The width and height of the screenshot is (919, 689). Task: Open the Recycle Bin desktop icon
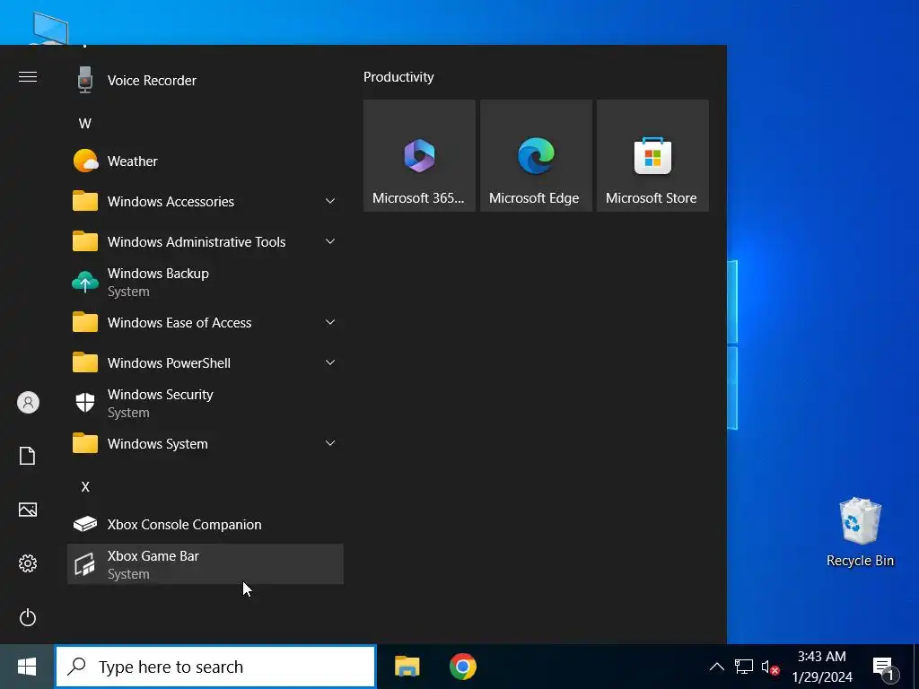(860, 532)
